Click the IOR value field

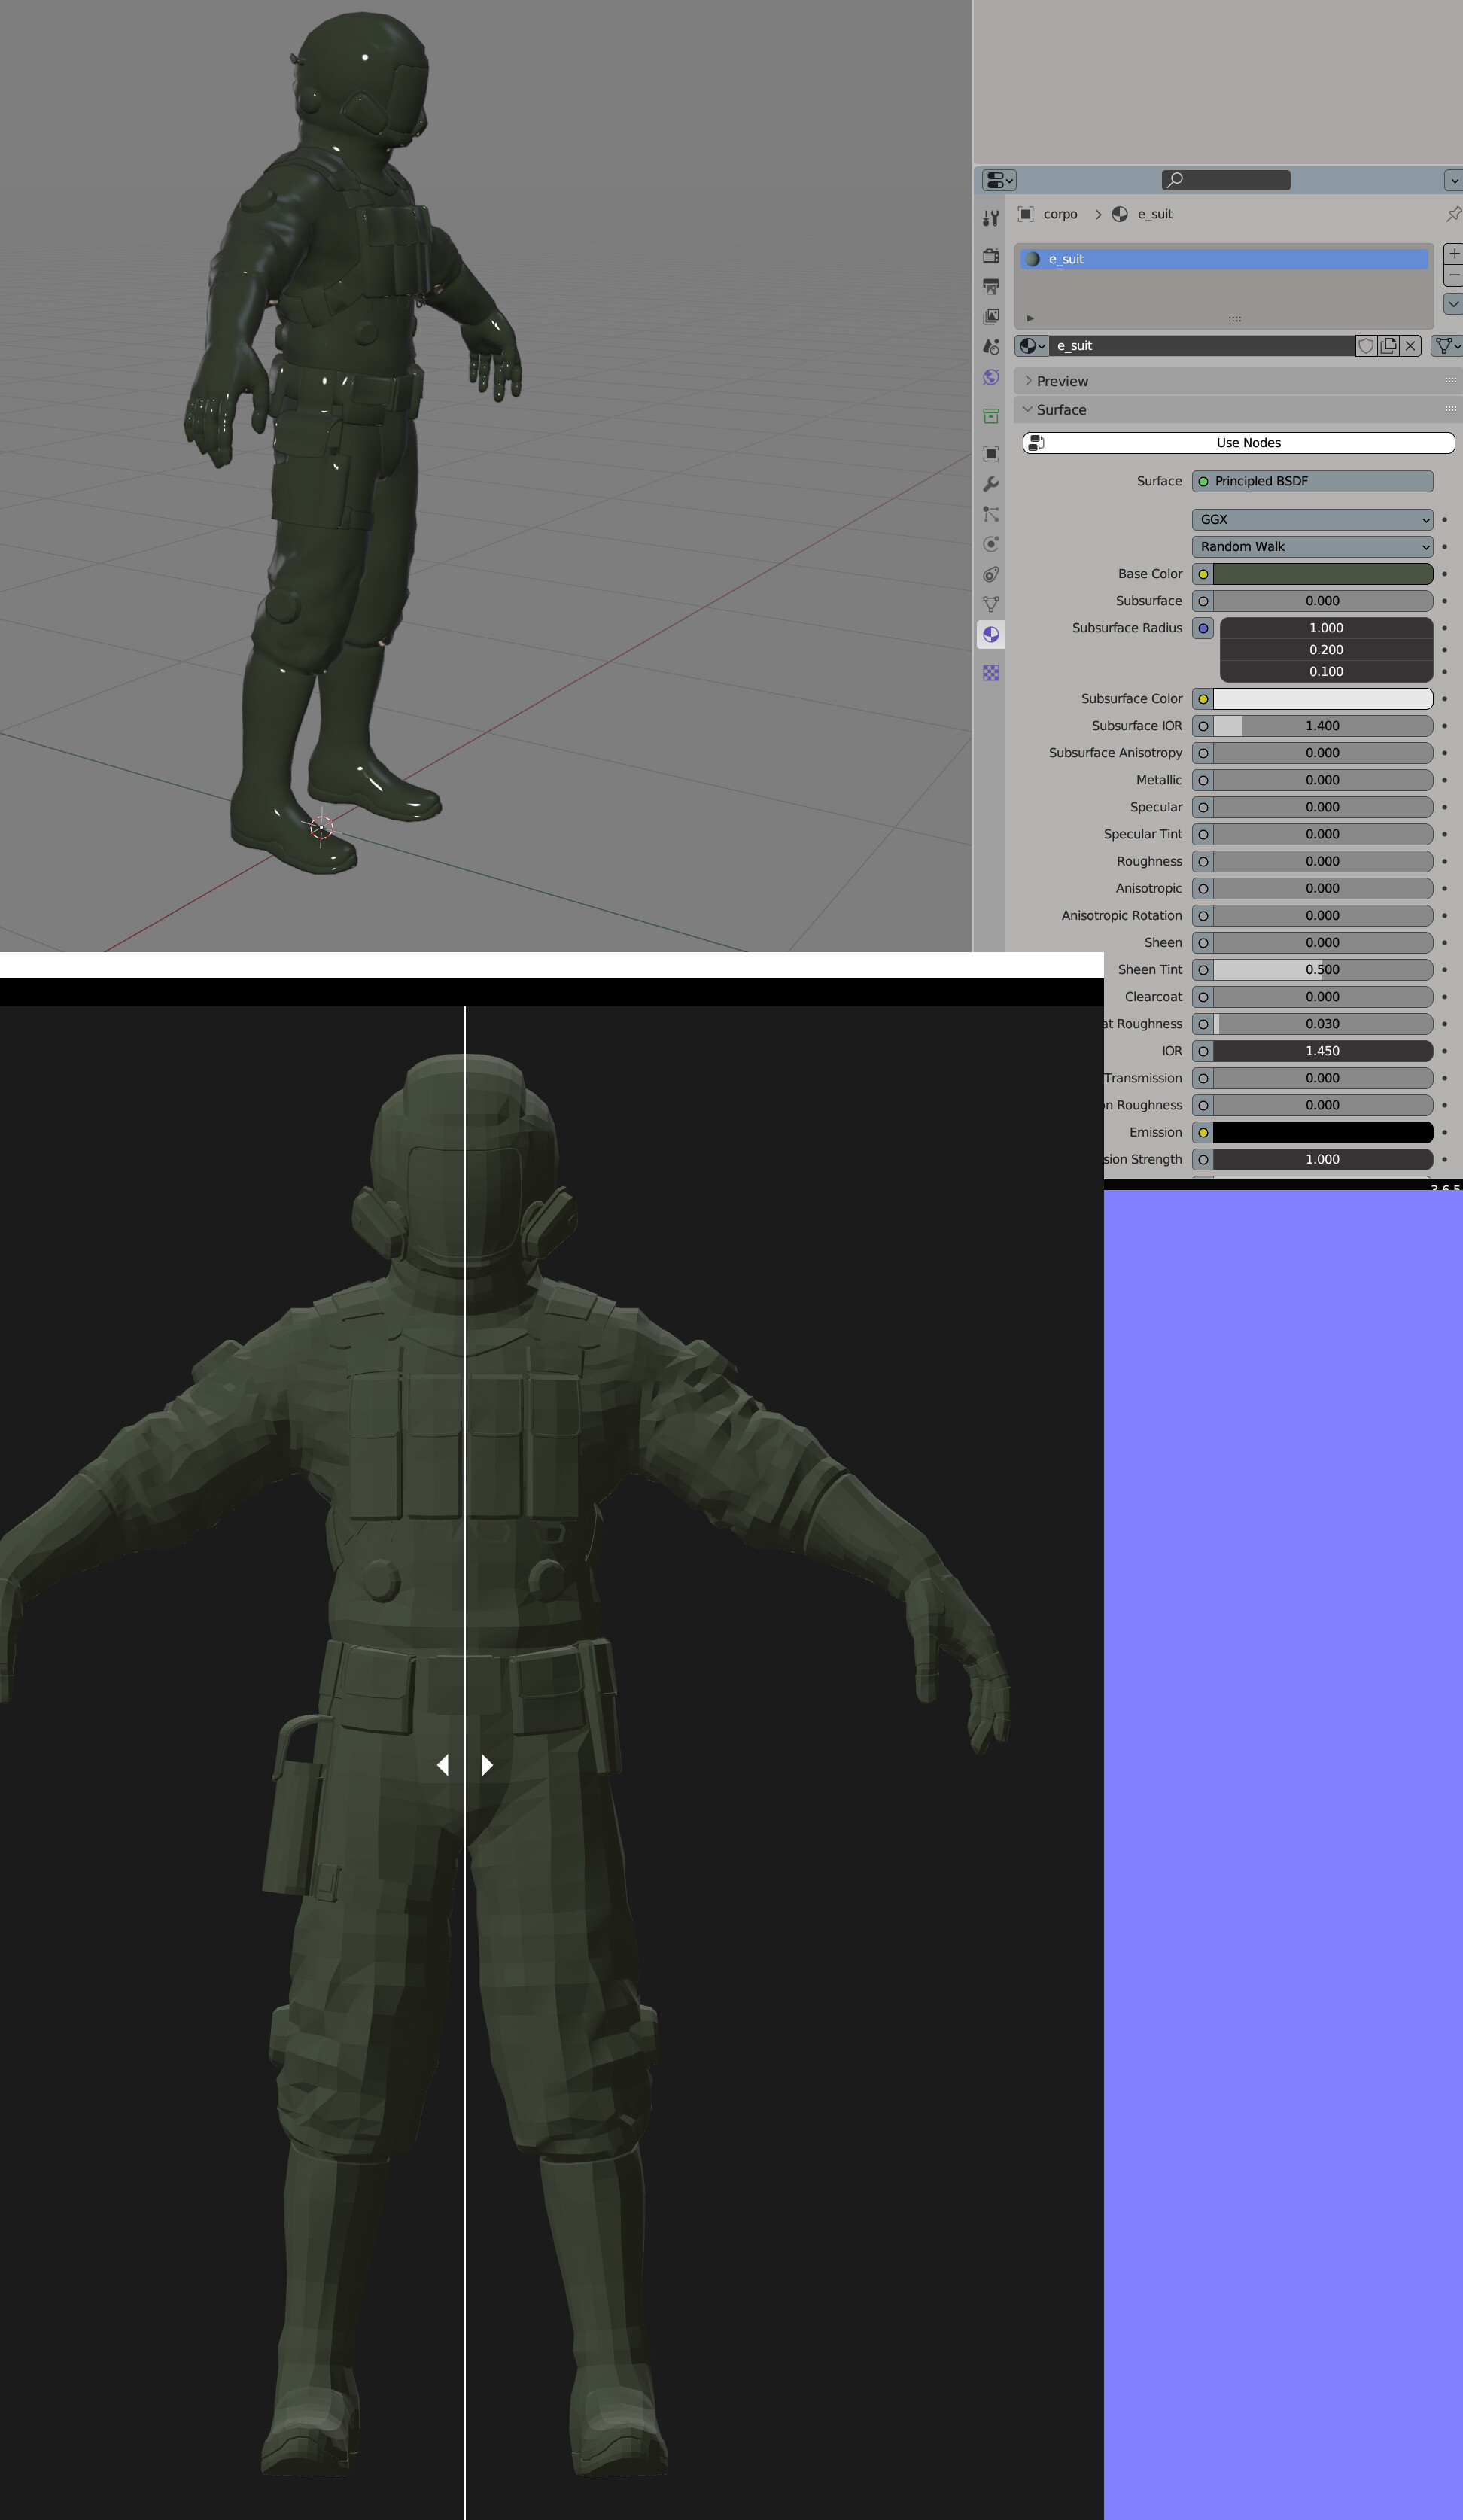pos(1322,1051)
